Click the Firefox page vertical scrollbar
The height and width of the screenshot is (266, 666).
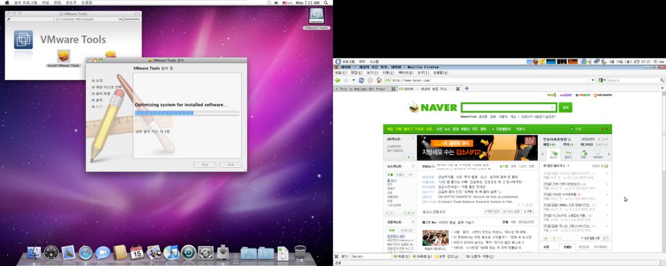663,172
